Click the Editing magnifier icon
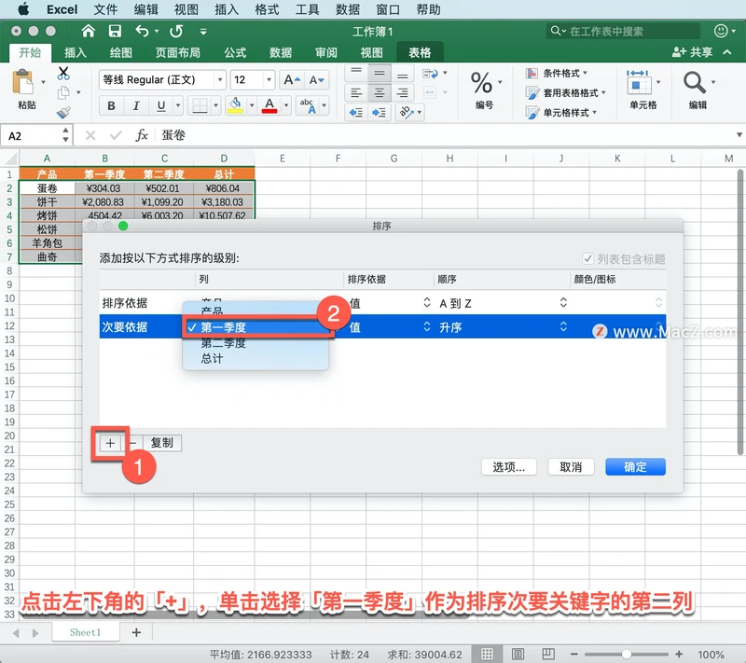746x663 pixels. click(694, 83)
